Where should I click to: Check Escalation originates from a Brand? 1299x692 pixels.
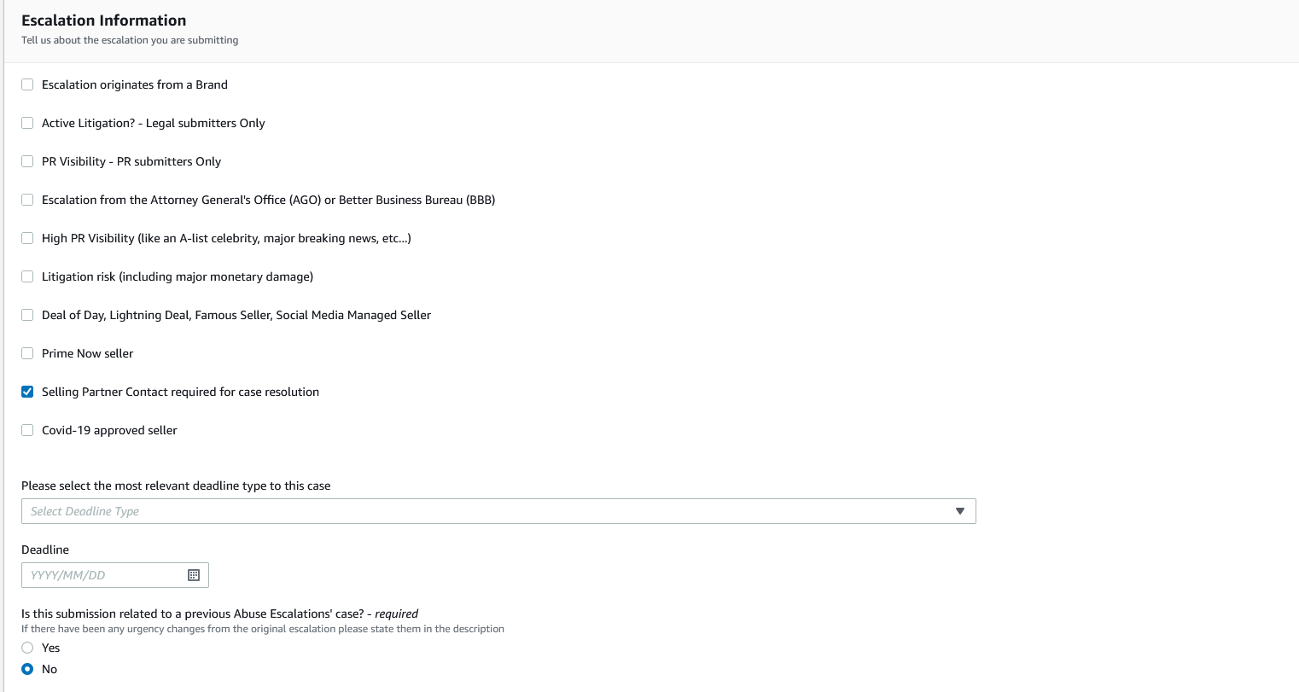click(27, 84)
